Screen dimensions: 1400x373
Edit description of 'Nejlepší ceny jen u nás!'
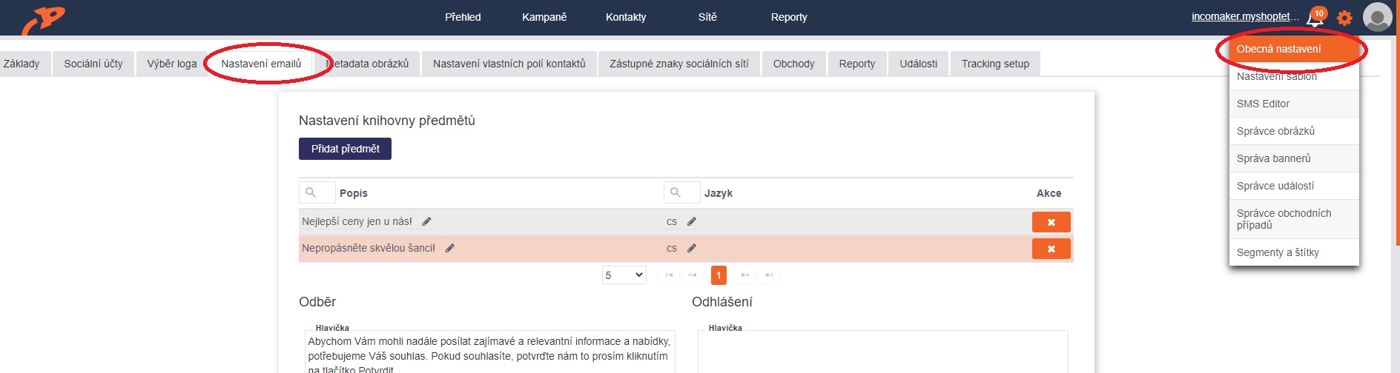(426, 221)
